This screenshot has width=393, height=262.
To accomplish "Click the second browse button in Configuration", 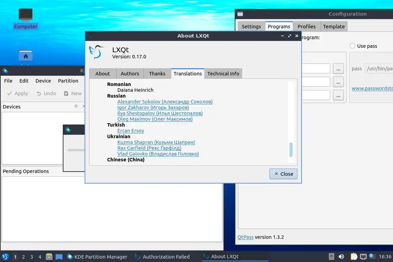I will click(x=338, y=82).
